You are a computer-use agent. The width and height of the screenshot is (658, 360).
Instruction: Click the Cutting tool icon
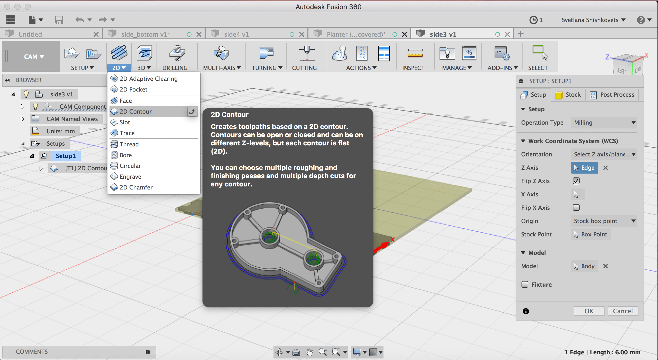click(307, 53)
